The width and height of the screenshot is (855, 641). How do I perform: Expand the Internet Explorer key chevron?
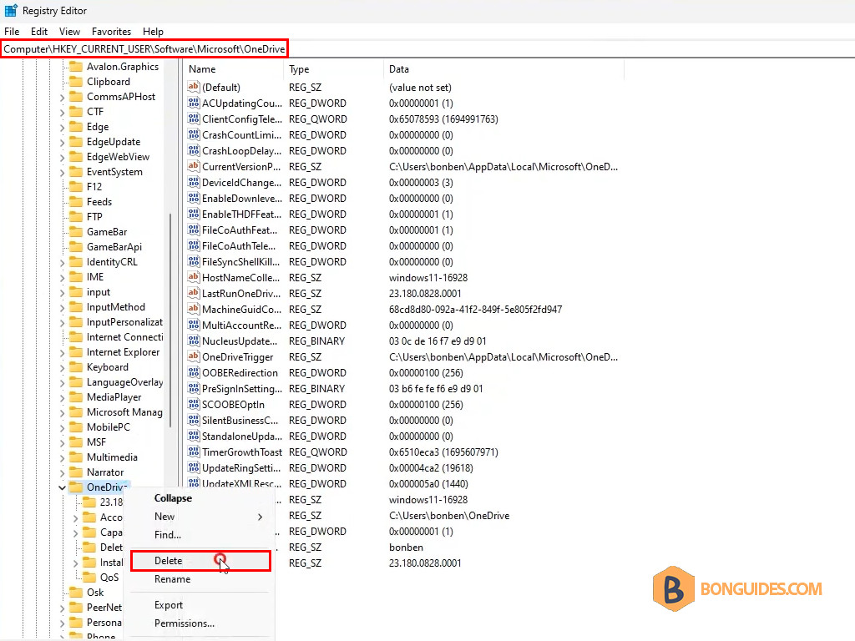click(x=62, y=353)
